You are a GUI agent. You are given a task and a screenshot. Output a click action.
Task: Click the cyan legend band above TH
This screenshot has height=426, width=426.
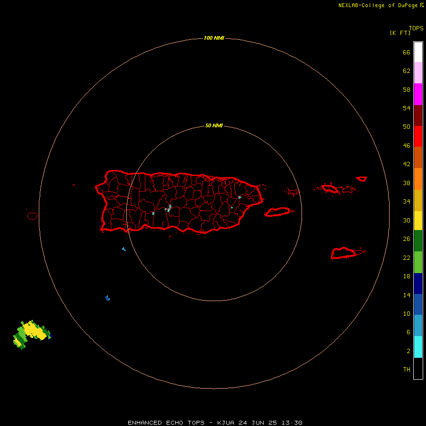418,347
